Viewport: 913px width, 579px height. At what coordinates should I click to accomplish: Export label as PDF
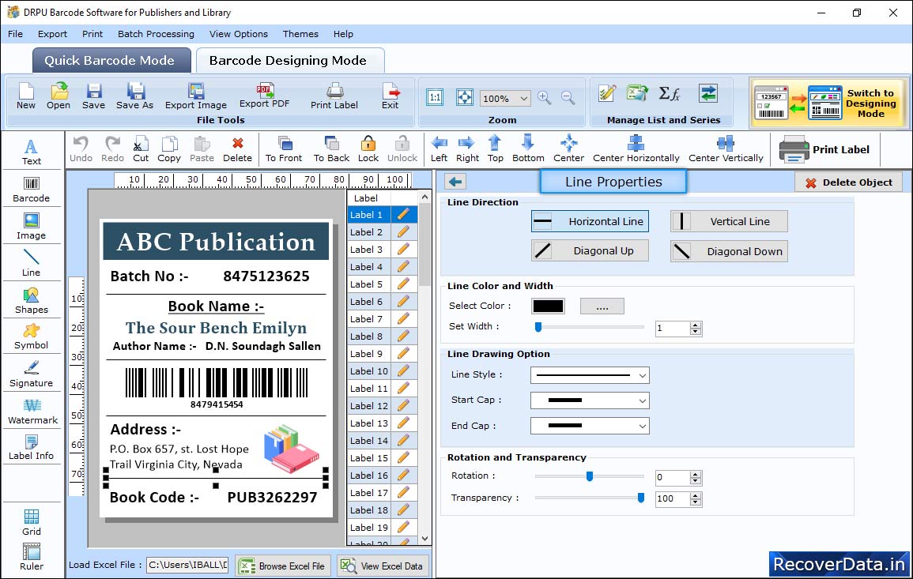264,96
